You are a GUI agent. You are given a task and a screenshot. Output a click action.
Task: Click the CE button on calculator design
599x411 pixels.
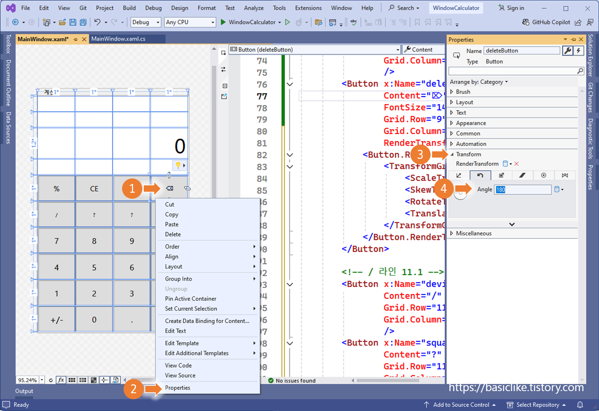pos(94,189)
